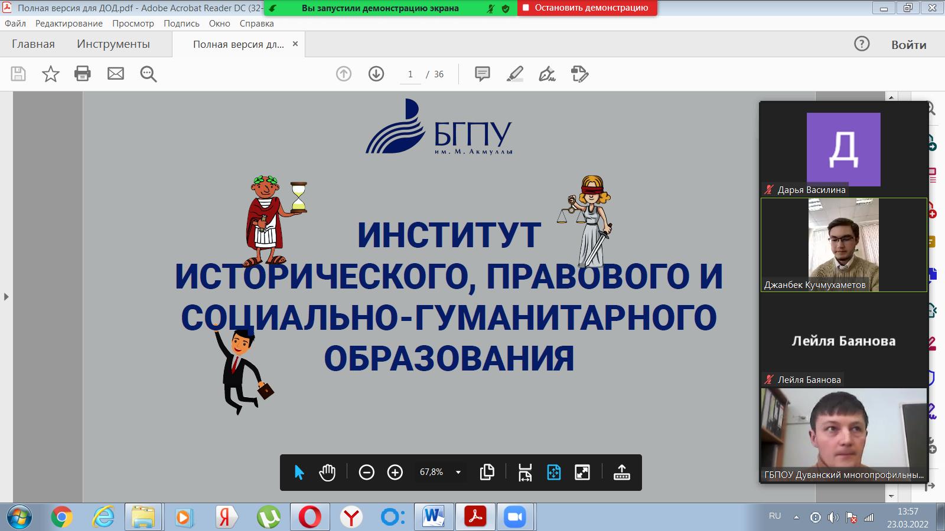Select the highlight text pen tool
The image size is (945, 531).
click(515, 74)
